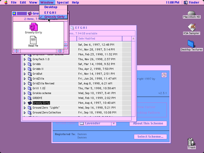
Task: Select the Read Me document icon
Action: (x=33, y=40)
